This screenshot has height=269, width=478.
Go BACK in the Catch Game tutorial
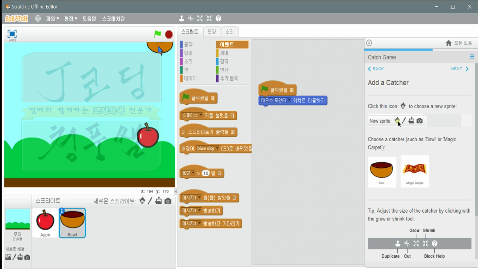376,69
